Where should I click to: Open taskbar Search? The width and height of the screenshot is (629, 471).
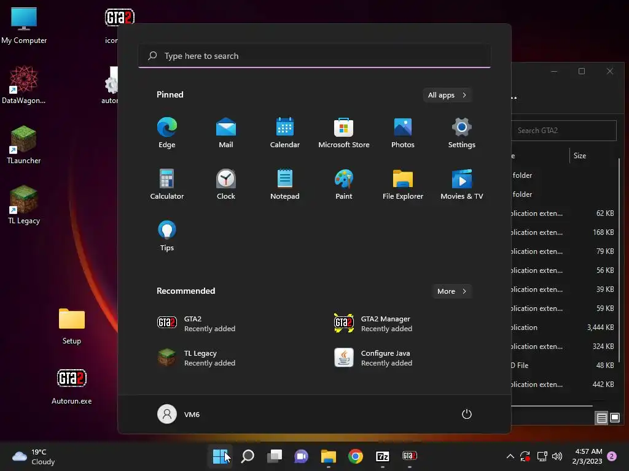248,456
